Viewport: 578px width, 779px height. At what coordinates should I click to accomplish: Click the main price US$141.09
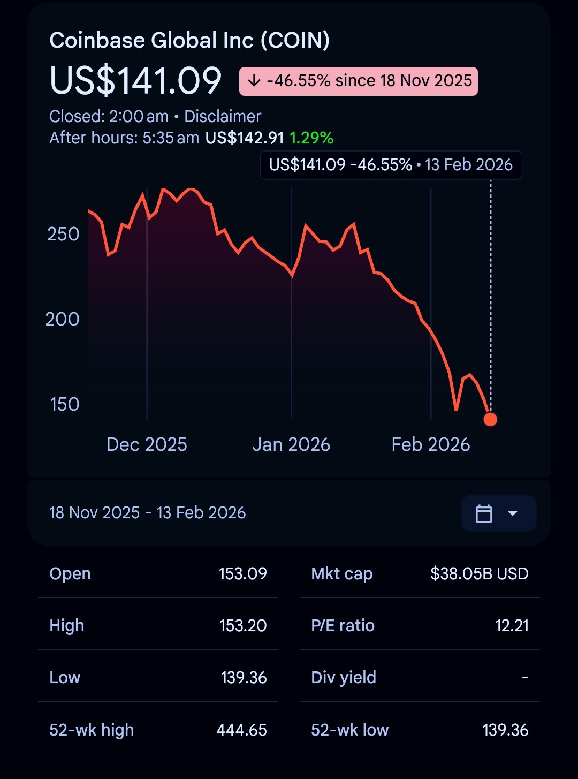(x=136, y=81)
